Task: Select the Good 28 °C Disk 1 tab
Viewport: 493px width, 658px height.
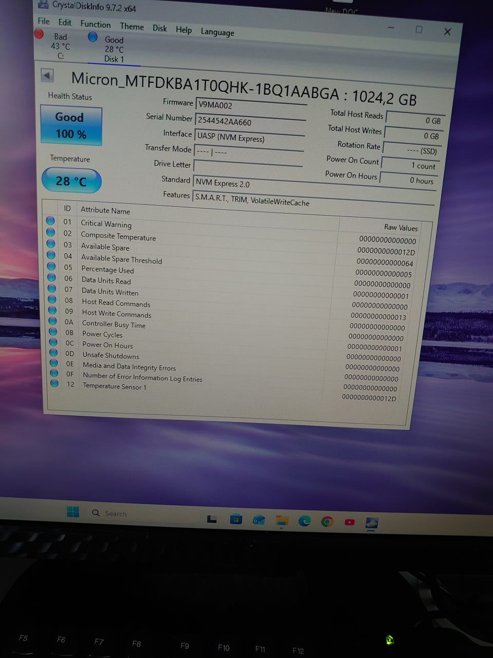Action: [x=114, y=49]
